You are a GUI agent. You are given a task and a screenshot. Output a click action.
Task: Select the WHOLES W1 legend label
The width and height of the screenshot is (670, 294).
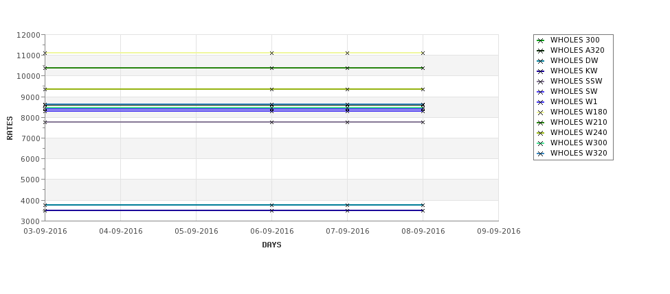click(x=574, y=101)
